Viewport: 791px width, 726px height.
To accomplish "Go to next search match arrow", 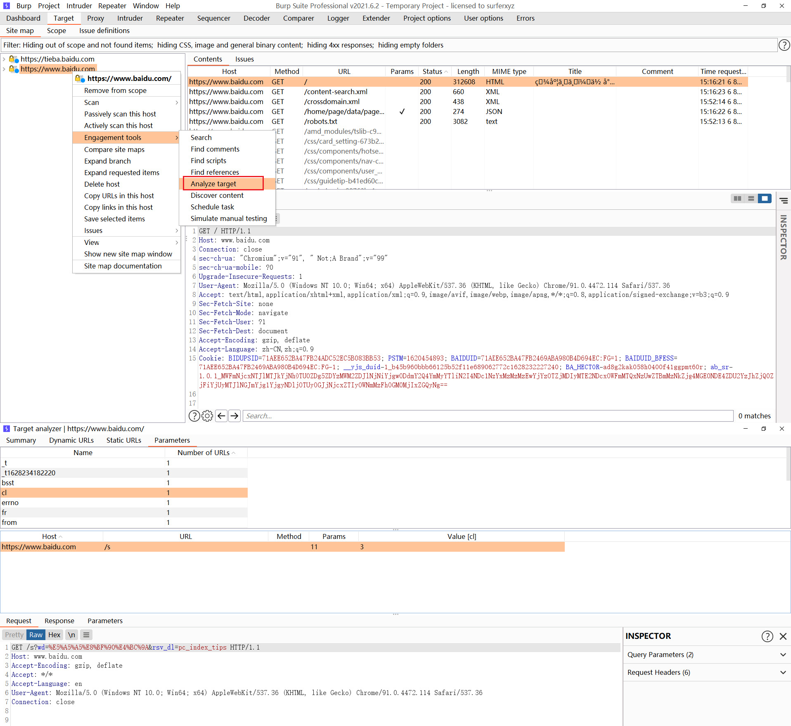I will click(x=234, y=416).
